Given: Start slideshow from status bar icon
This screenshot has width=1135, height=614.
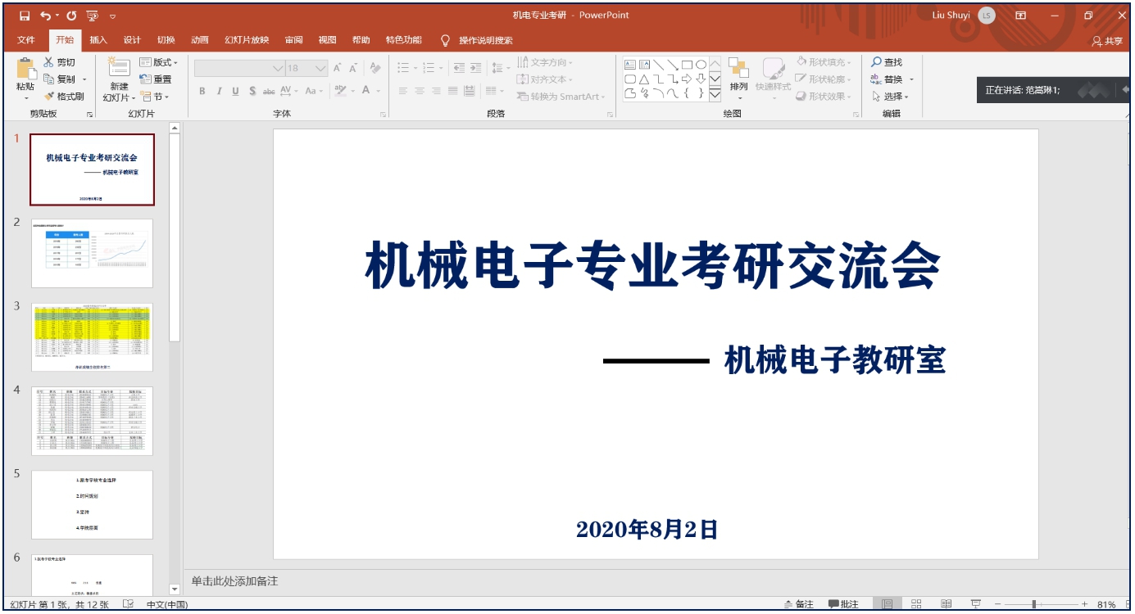Looking at the screenshot, I should tap(975, 604).
